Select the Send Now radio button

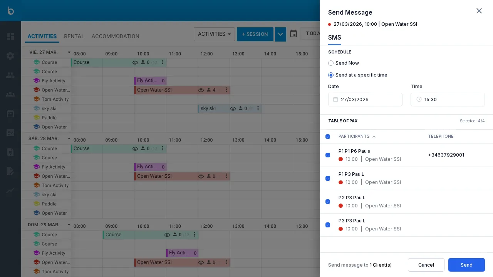pyautogui.click(x=331, y=63)
